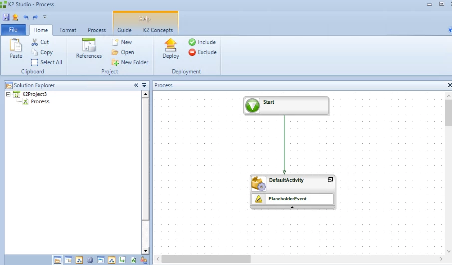Click orange hierarchy icon left of gear icon
Viewport: 452px width, 265px height.
pyautogui.click(x=79, y=260)
